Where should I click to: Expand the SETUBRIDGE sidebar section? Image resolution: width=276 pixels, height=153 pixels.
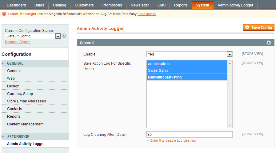pos(18,137)
